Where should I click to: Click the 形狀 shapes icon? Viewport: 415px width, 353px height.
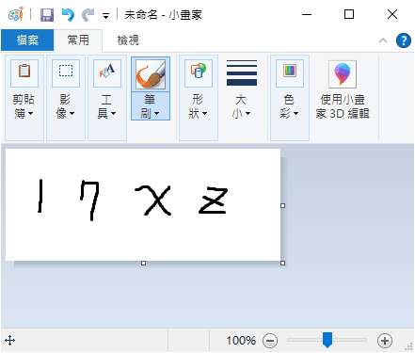[199, 72]
